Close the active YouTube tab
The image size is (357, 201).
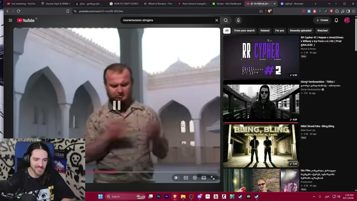[274, 4]
